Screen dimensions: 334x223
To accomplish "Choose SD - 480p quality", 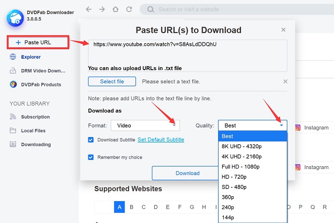I will point(252,187).
